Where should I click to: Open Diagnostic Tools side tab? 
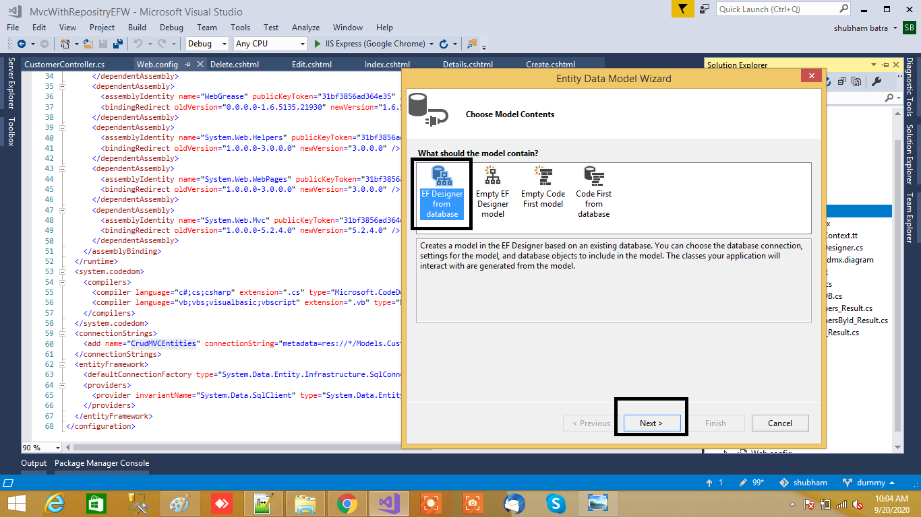coord(910,87)
